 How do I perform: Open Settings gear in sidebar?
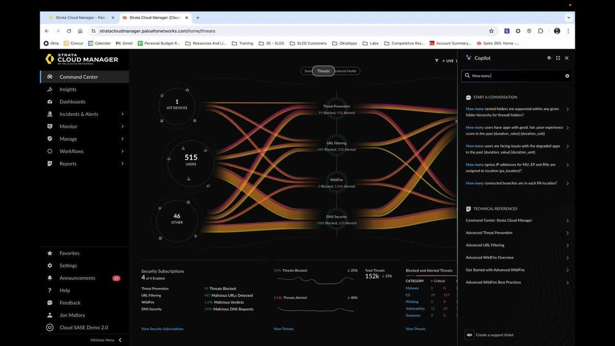point(50,266)
